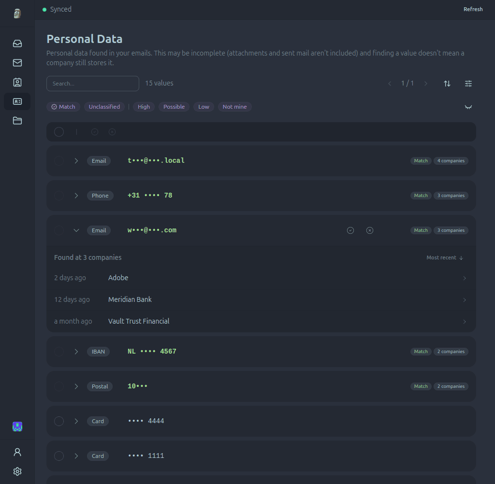Click the 15 values count label

159,83
